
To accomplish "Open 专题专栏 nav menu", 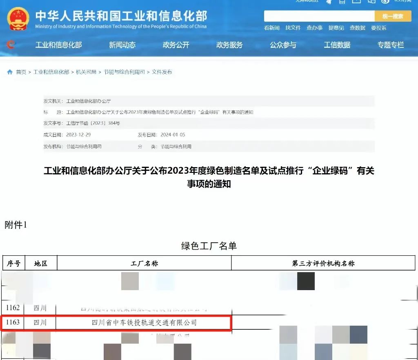I will pyautogui.click(x=391, y=45).
